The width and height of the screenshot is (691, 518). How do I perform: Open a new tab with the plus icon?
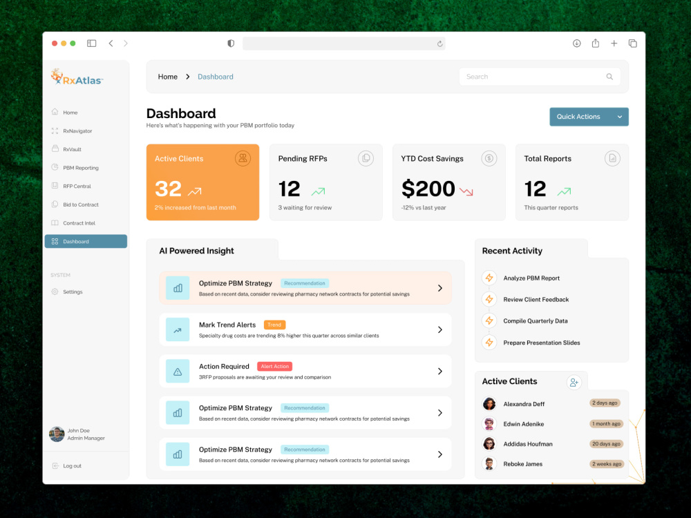click(614, 43)
